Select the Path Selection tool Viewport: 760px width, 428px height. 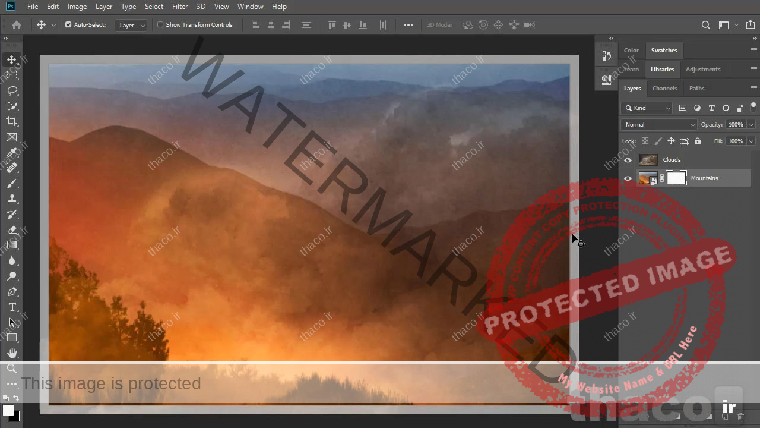(12, 323)
